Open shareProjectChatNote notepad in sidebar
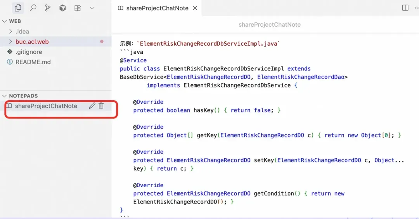 tap(46, 106)
